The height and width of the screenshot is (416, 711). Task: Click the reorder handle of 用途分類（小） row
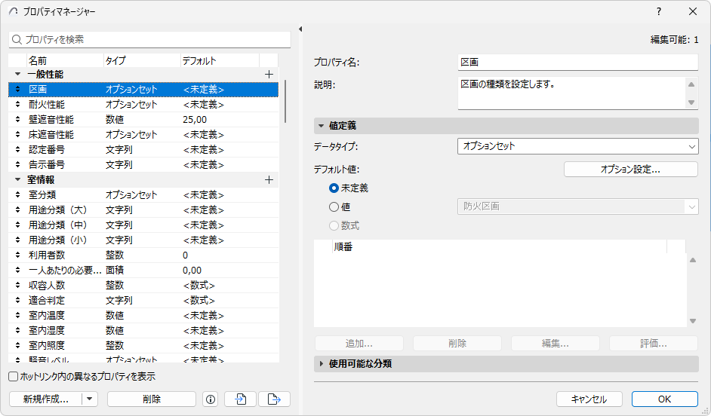[x=17, y=240]
